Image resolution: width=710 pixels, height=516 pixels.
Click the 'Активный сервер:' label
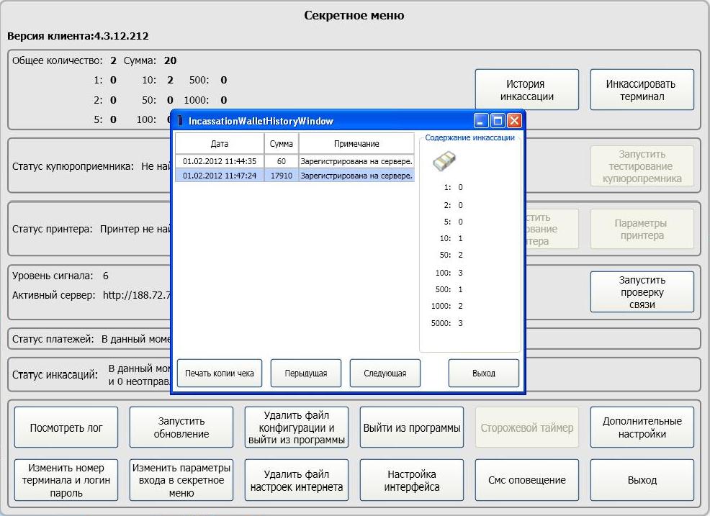(53, 295)
